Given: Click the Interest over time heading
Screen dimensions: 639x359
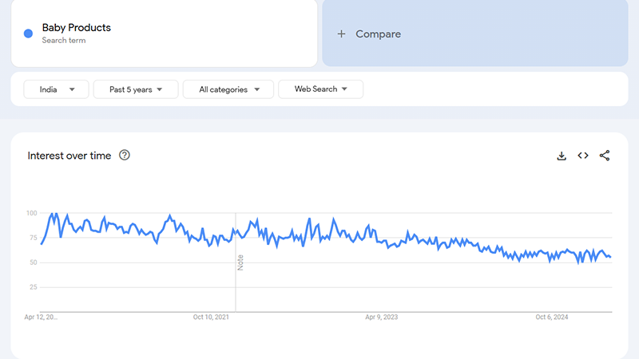Looking at the screenshot, I should coord(69,156).
